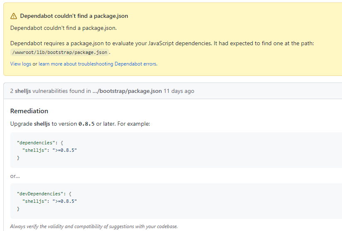Image resolution: width=342 pixels, height=231 pixels.
Task: Click bold shelljs in the Upgrade sentence
Action: 42,124
